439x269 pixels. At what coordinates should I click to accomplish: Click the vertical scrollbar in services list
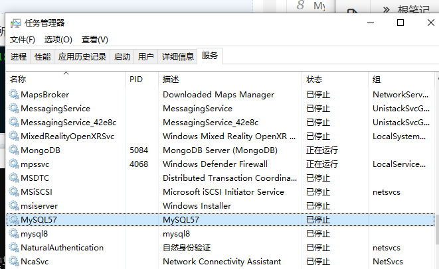point(434,166)
